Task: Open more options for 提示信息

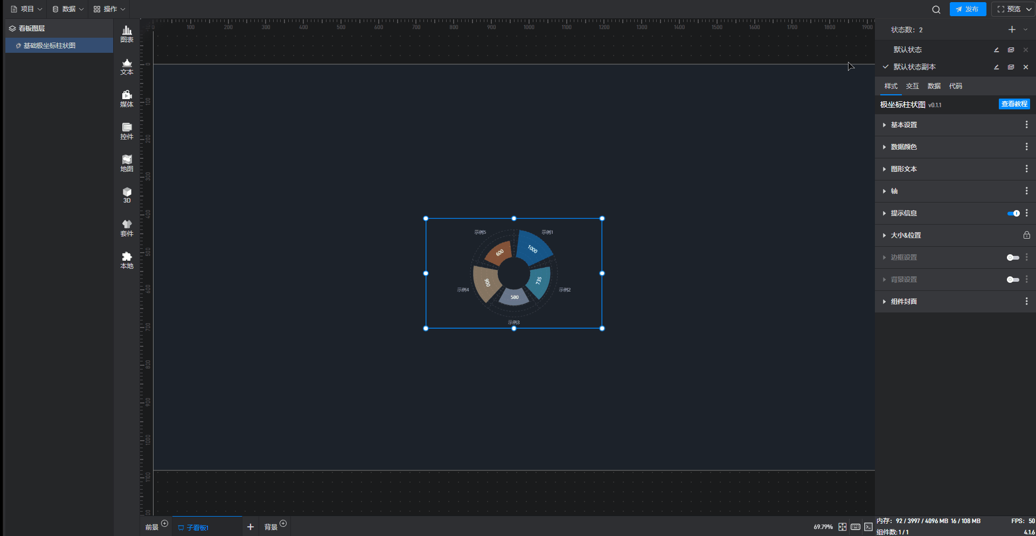Action: tap(1026, 213)
